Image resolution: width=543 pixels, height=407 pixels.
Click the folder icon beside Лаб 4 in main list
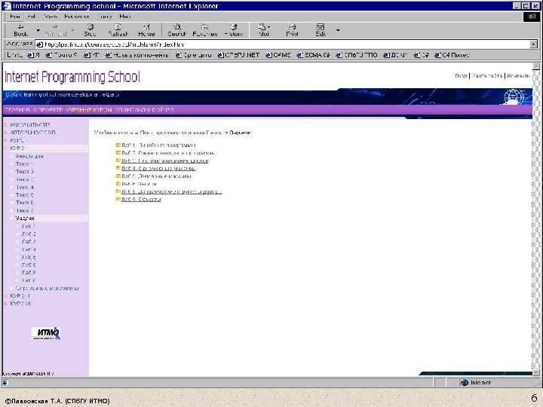tap(118, 168)
